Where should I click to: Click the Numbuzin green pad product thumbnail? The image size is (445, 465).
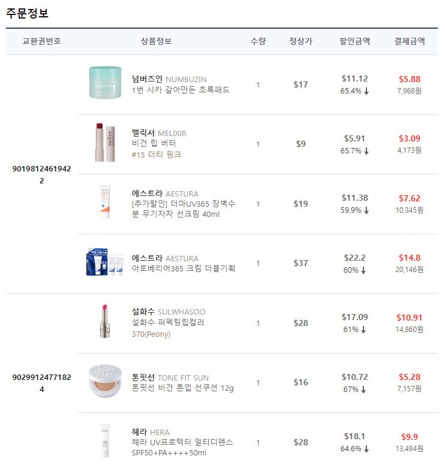[105, 83]
